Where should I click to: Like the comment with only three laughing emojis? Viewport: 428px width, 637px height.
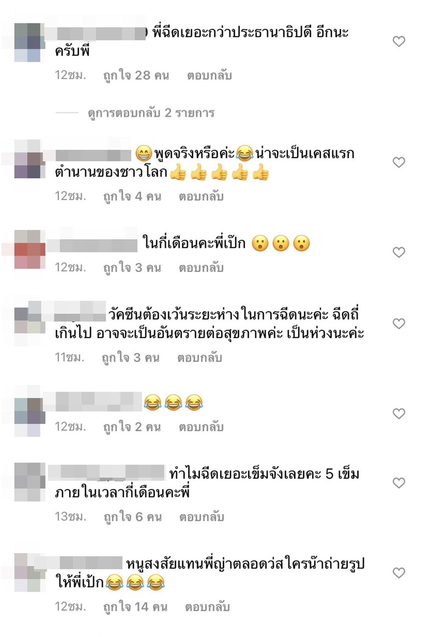pyautogui.click(x=399, y=414)
